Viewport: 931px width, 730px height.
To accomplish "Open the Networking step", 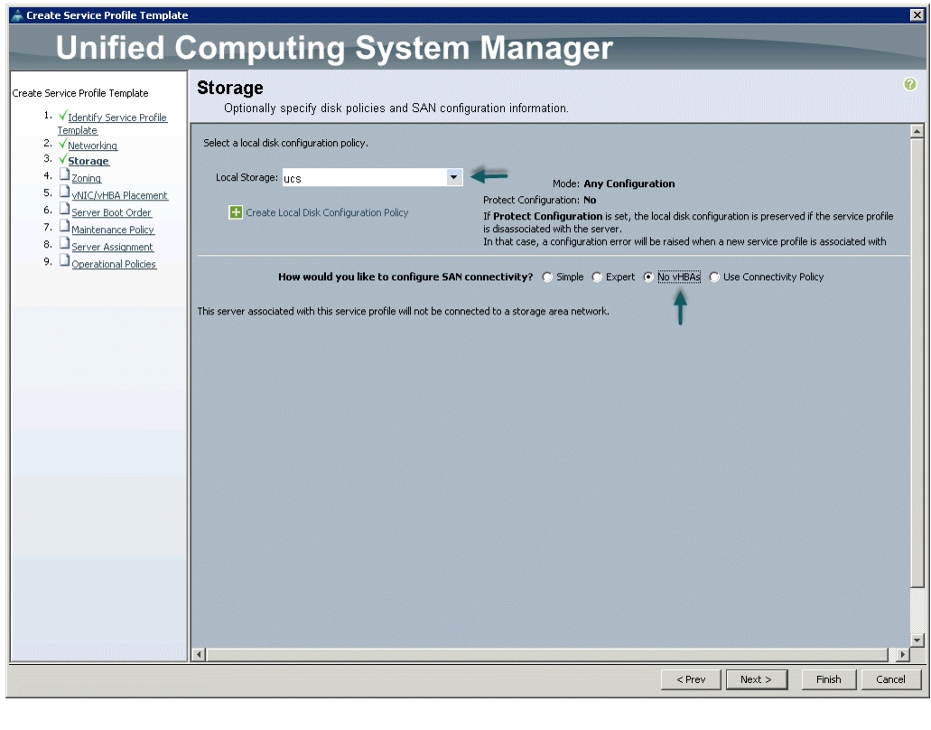I will tap(93, 145).
